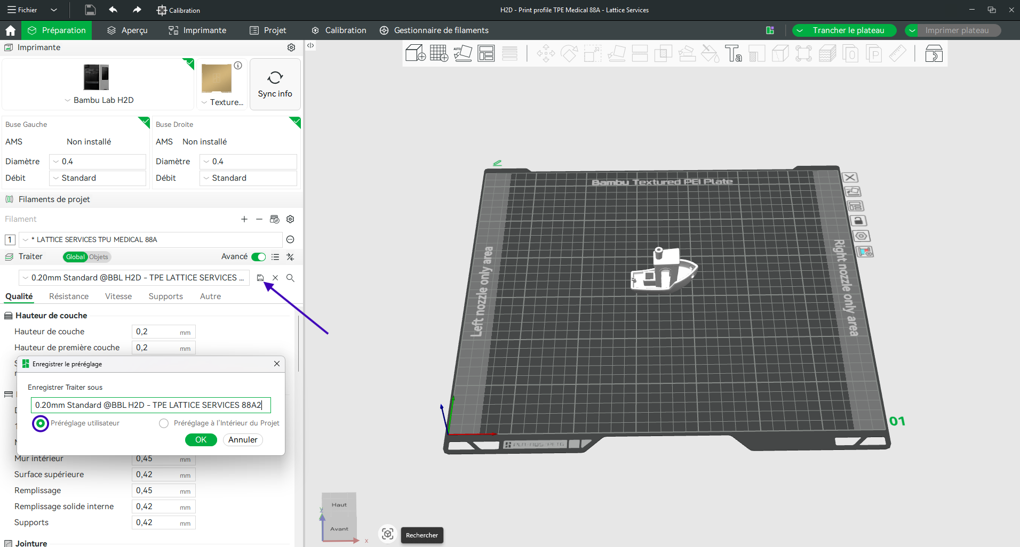Click the save project floppy icon
This screenshot has height=547, width=1020.
click(x=90, y=10)
